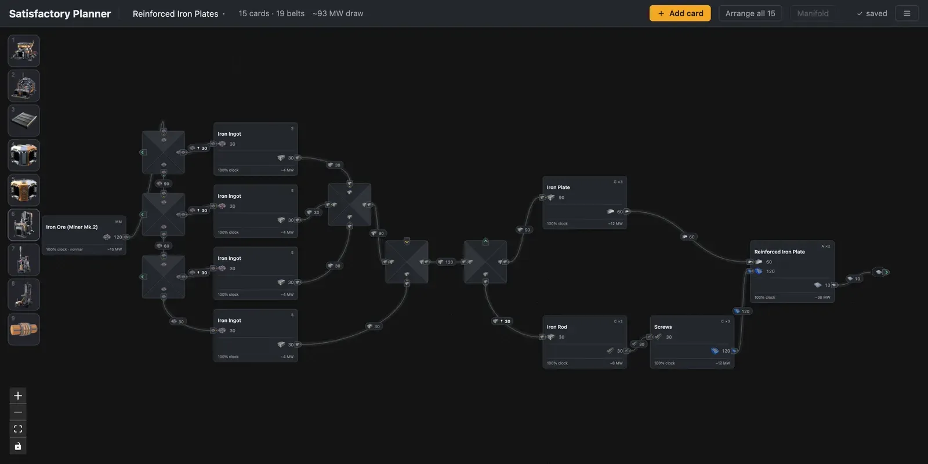Click the green arrow on the final output node

(x=886, y=272)
